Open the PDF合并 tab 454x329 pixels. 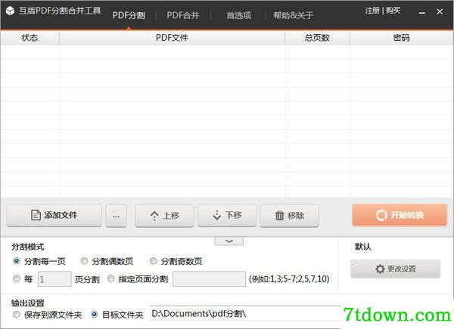click(183, 15)
